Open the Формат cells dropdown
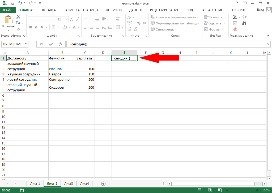The image size is (272, 193). (214, 29)
